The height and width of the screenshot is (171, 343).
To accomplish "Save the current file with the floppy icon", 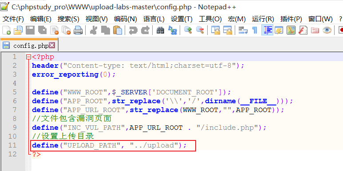I will coord(30,30).
